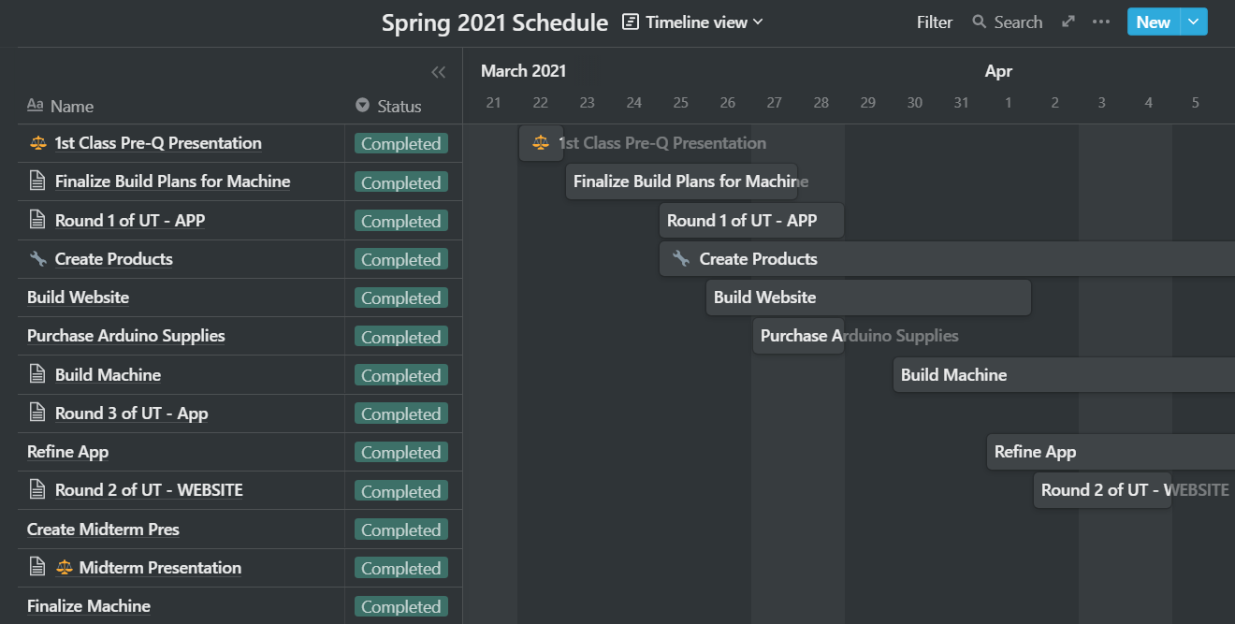
Task: Click the Filter menu item
Action: (935, 22)
